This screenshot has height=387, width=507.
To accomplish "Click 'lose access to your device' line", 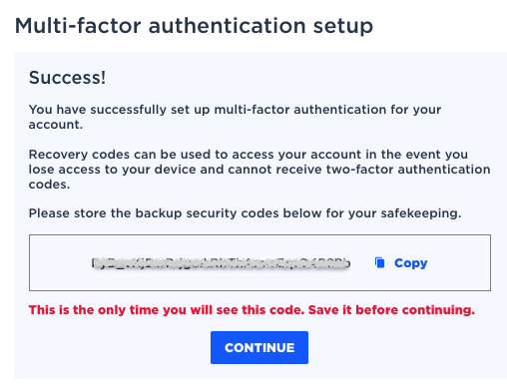I will 113,170.
